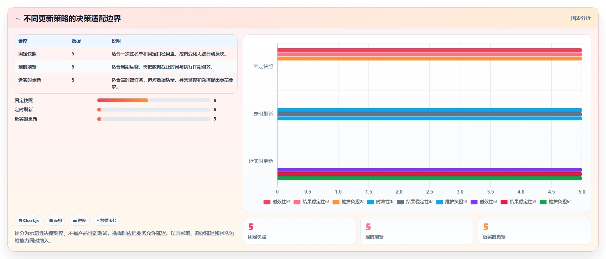Click the 说明 column header

click(x=116, y=41)
